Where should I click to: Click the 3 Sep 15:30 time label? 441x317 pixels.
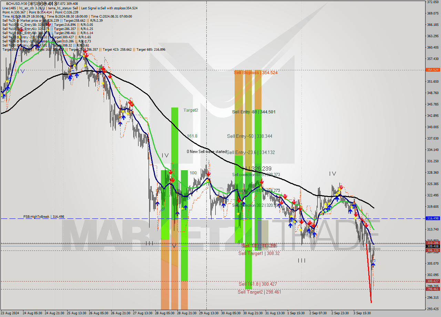tap(362, 313)
